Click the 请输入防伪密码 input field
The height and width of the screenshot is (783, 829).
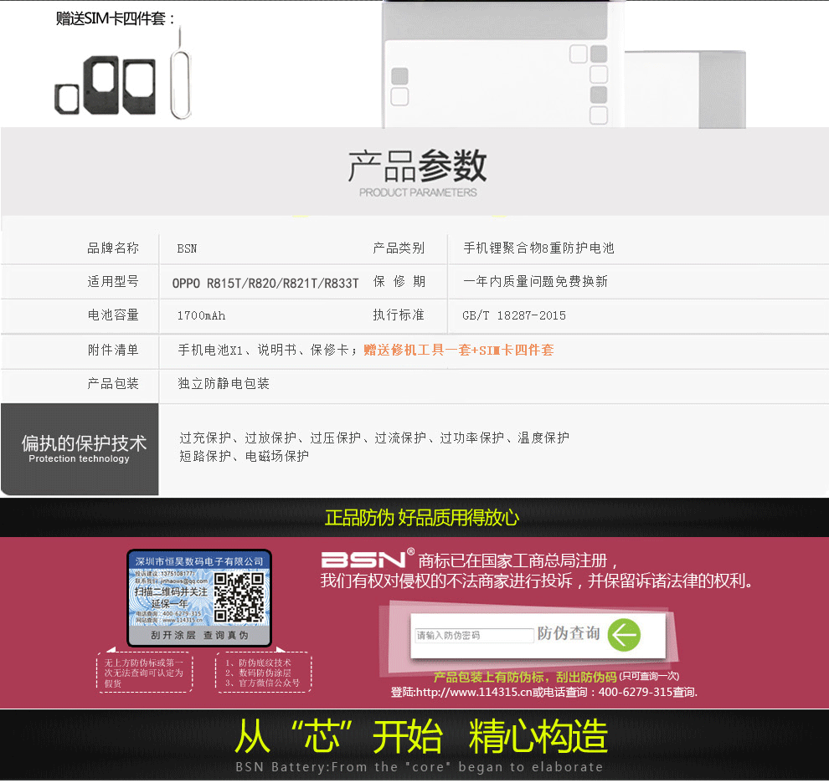tap(474, 636)
